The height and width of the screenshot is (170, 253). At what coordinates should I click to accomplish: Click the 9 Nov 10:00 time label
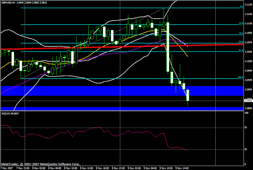166,168
